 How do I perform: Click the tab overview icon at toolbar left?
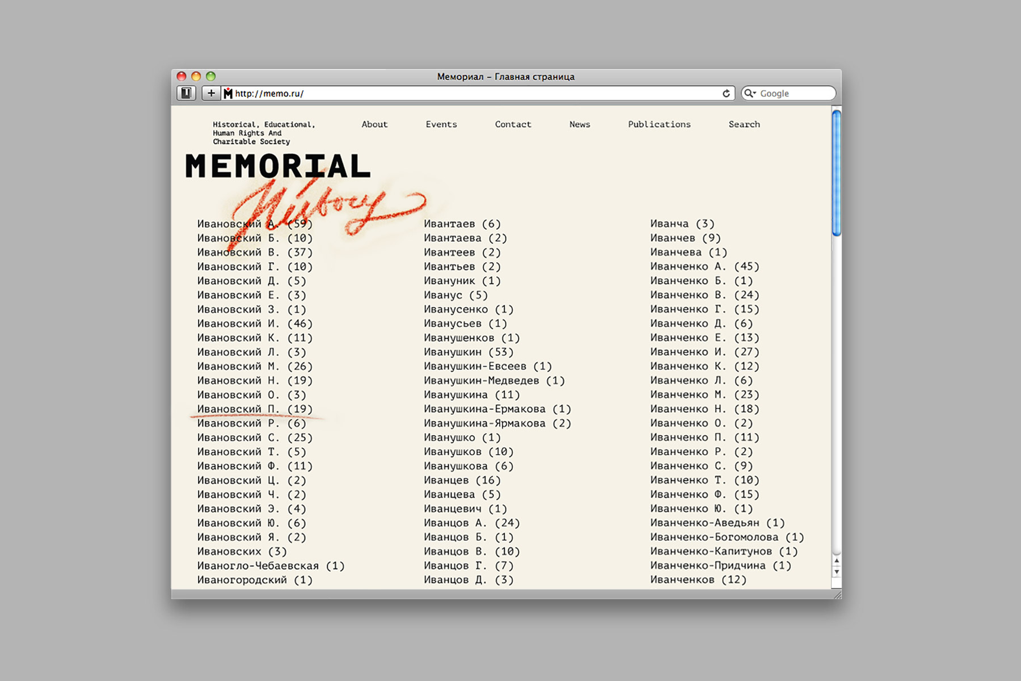coord(187,93)
